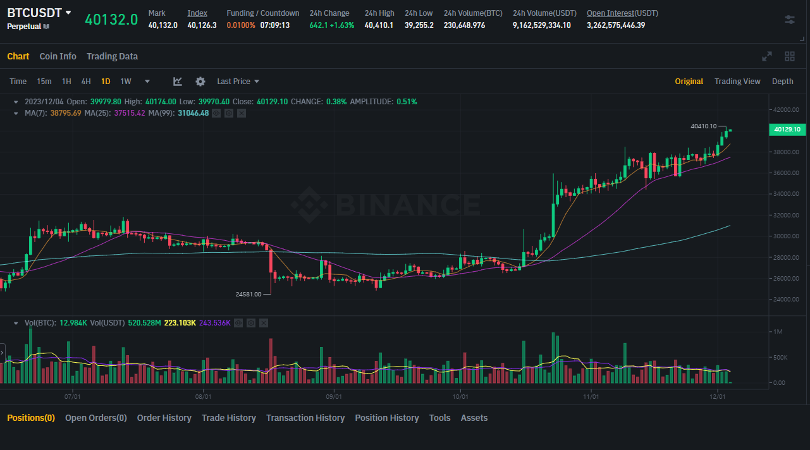The image size is (810, 450).
Task: Collapse the OHLC date info row arrow
Action: (16, 101)
